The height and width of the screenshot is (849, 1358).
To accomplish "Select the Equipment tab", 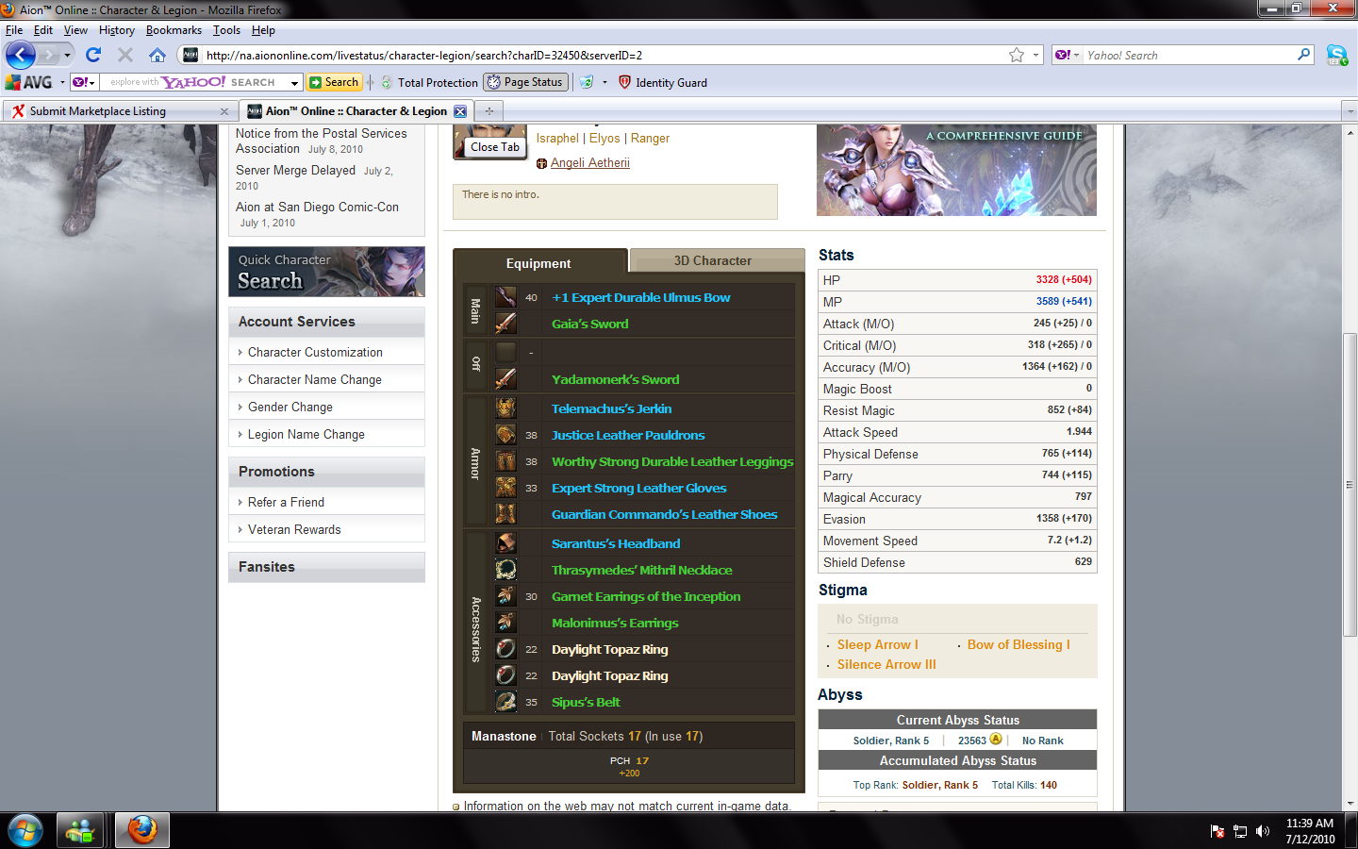I will 538,263.
